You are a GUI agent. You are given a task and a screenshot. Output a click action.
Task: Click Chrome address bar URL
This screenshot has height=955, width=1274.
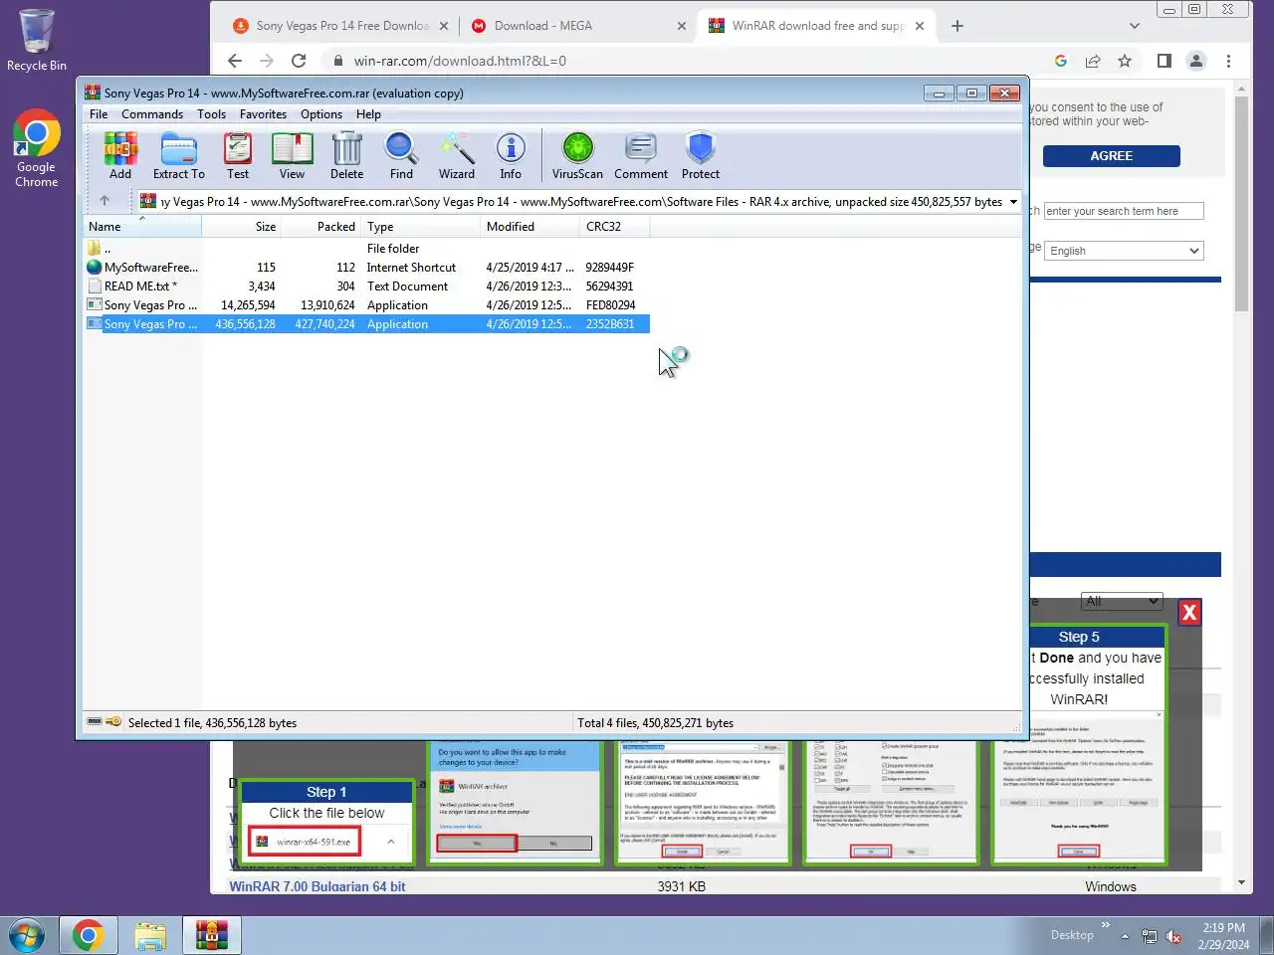click(460, 61)
